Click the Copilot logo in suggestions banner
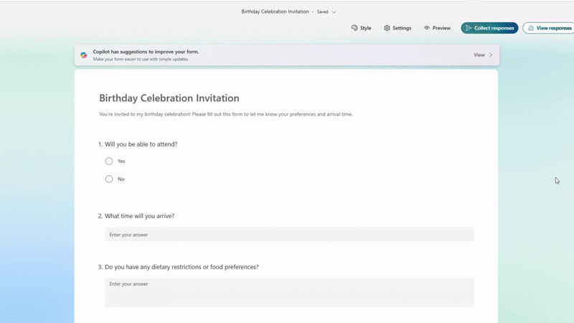 click(x=84, y=55)
